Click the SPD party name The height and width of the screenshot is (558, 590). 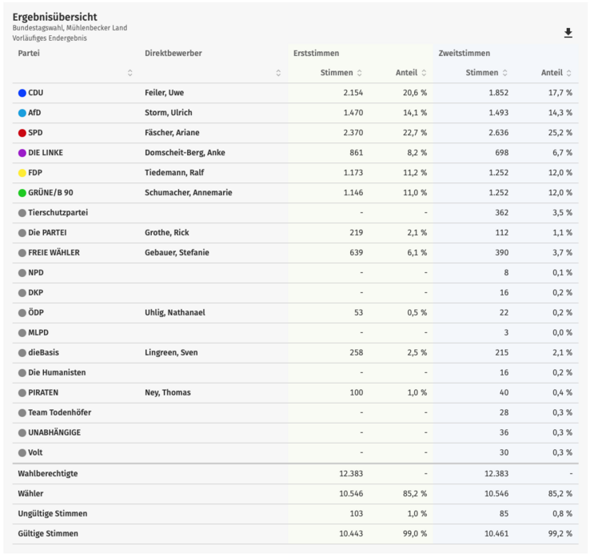(35, 133)
